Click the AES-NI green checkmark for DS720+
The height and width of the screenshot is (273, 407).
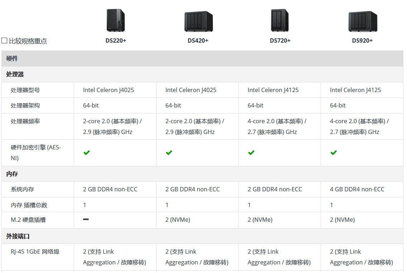251,153
